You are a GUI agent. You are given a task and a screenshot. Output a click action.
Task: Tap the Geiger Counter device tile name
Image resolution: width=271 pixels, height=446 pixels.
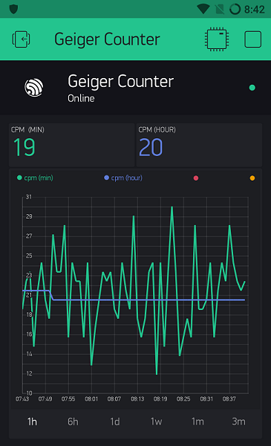[120, 81]
